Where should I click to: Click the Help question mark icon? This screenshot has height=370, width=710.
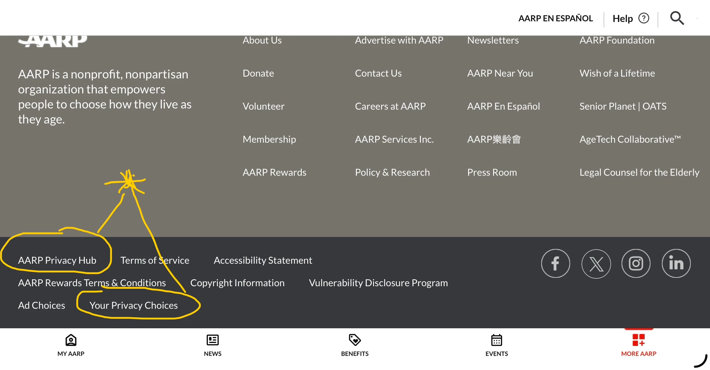tap(644, 18)
